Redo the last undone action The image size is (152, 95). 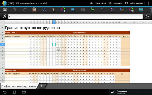(24, 10)
